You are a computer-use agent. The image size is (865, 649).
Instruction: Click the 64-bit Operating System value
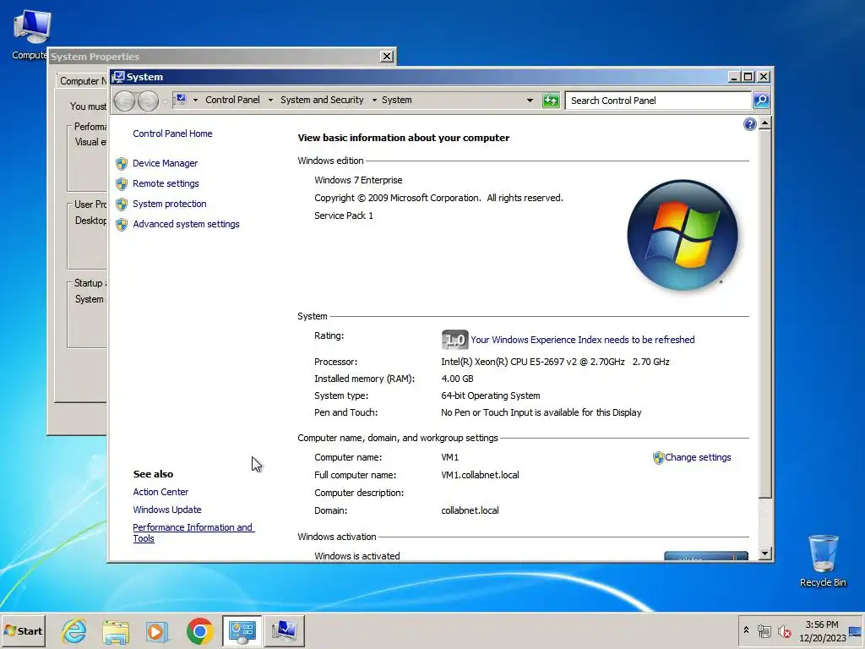pyautogui.click(x=491, y=395)
